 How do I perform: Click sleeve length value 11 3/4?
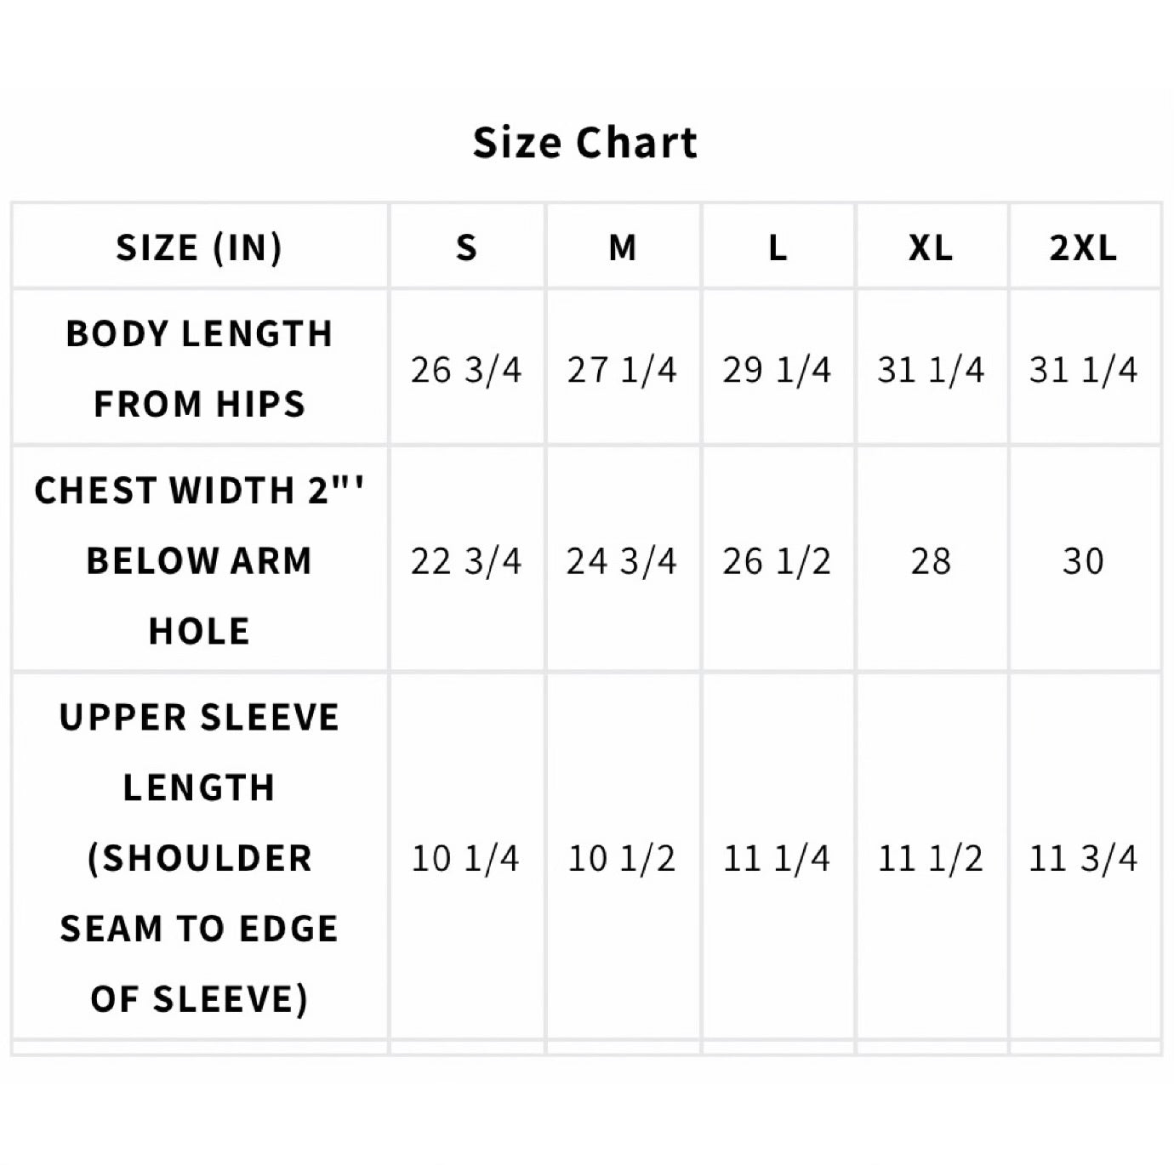click(1083, 858)
